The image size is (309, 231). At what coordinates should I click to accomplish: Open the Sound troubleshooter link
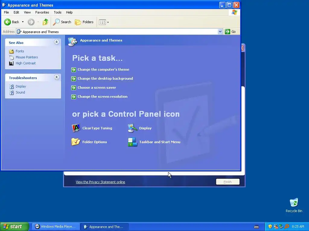20,92
